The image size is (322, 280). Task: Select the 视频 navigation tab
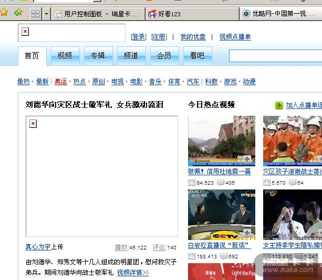65,55
